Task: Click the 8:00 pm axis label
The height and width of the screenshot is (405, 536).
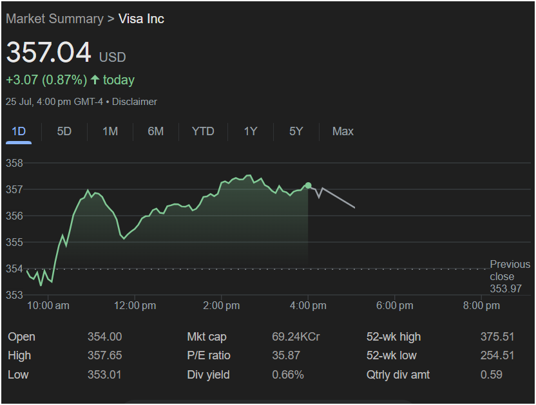Action: [481, 306]
